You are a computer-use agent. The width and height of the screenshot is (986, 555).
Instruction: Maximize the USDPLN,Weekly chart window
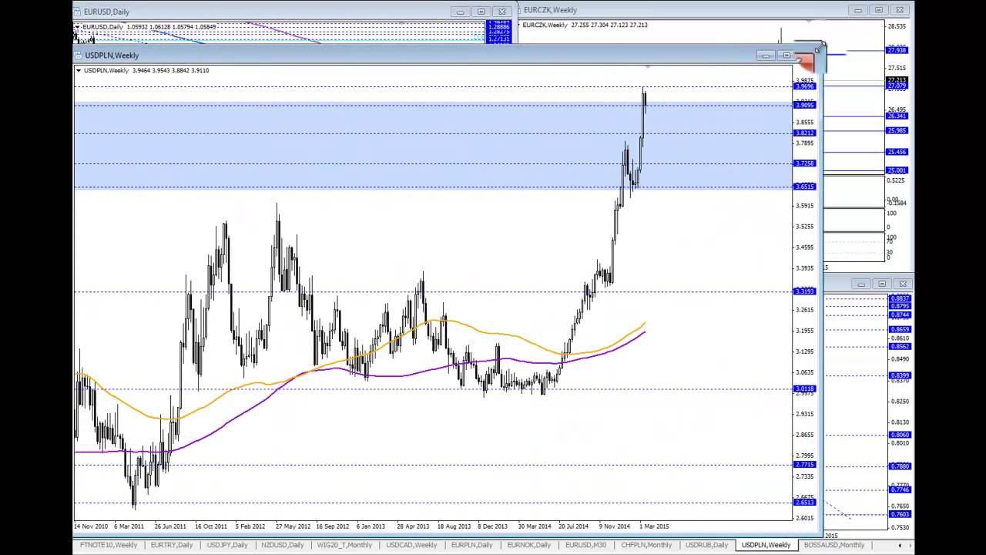[786, 55]
